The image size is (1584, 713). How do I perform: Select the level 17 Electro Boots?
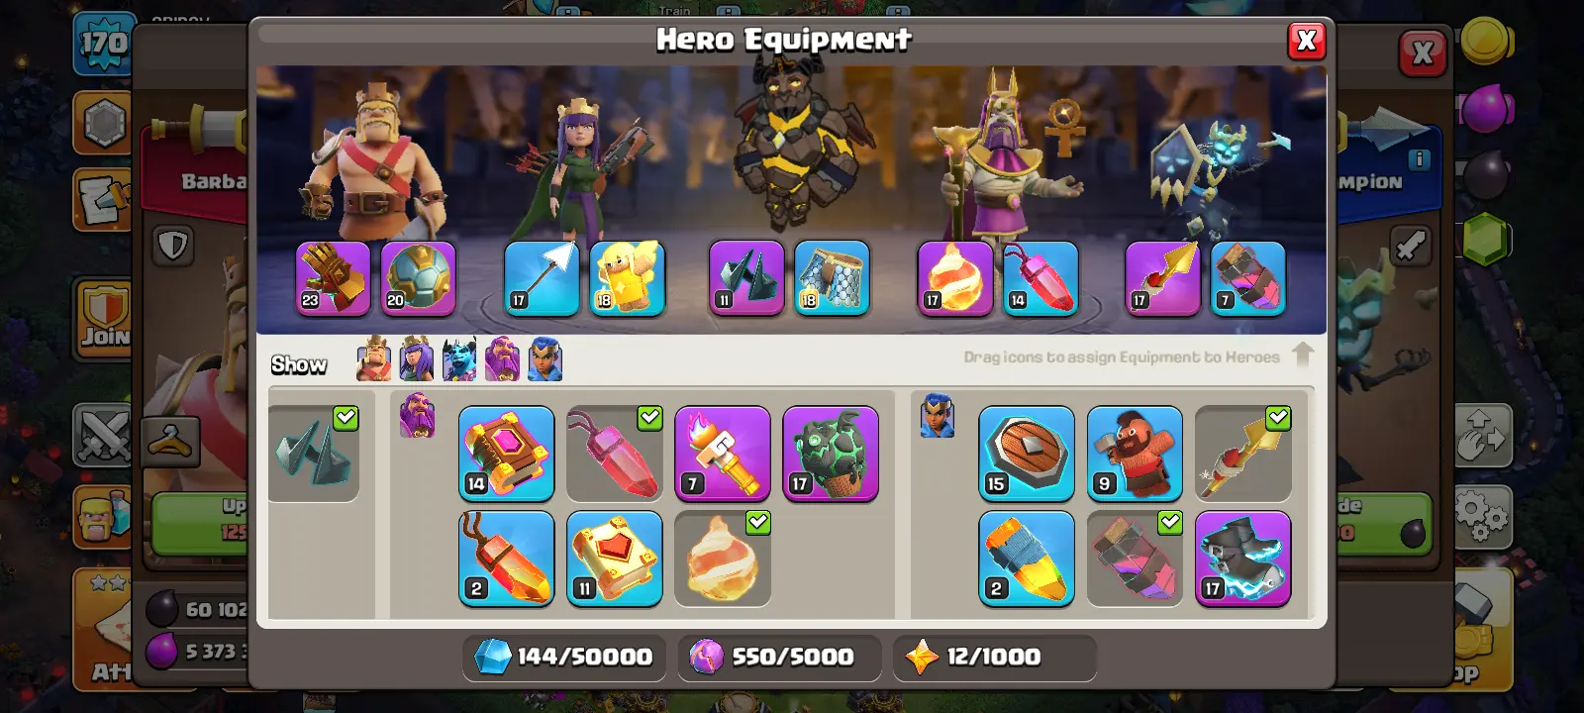pos(1242,559)
